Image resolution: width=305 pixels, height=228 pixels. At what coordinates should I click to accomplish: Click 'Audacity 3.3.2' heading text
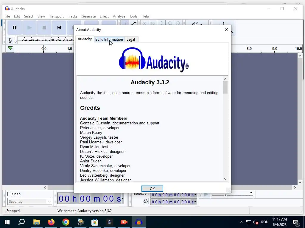[x=150, y=83]
